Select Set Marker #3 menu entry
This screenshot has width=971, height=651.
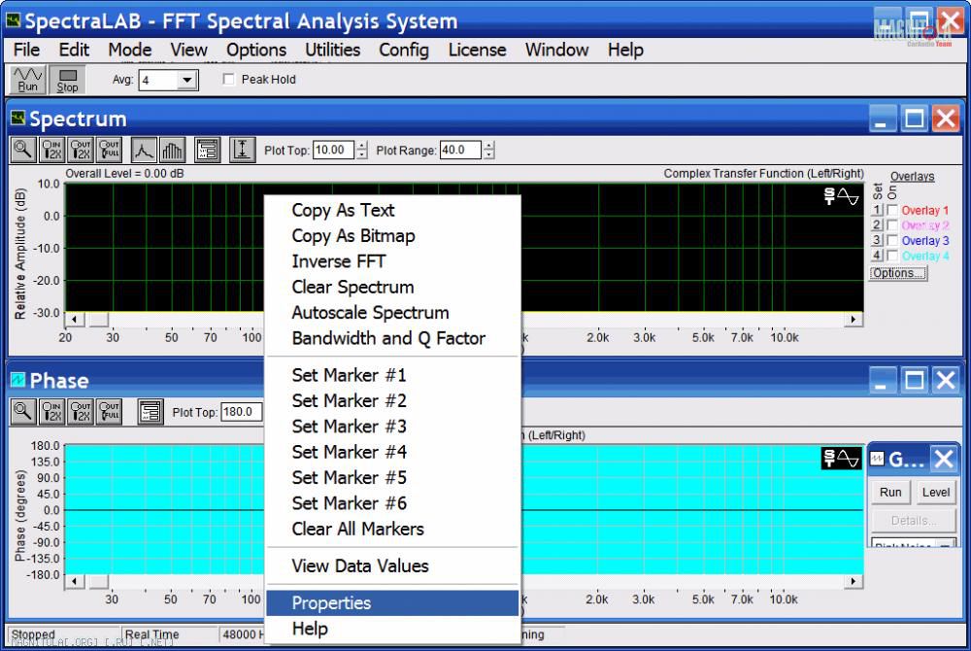pos(392,427)
